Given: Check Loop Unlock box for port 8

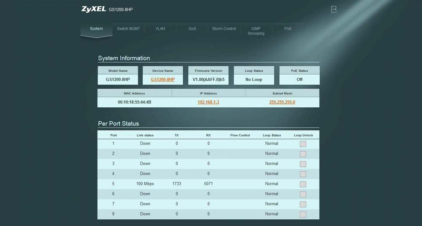Looking at the screenshot, I should click(x=303, y=214).
